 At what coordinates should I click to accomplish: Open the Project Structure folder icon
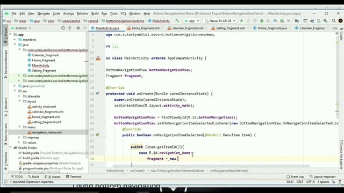click(297, 21)
